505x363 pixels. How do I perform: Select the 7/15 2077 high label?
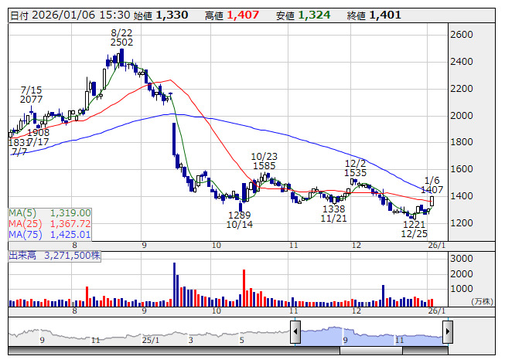click(x=31, y=95)
